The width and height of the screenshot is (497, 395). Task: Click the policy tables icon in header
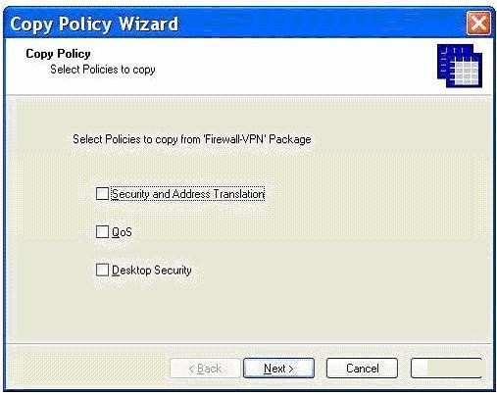(460, 66)
